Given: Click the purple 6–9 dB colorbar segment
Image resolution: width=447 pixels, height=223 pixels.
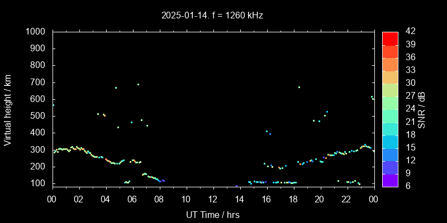Looking at the screenshot, I should click(x=390, y=180).
